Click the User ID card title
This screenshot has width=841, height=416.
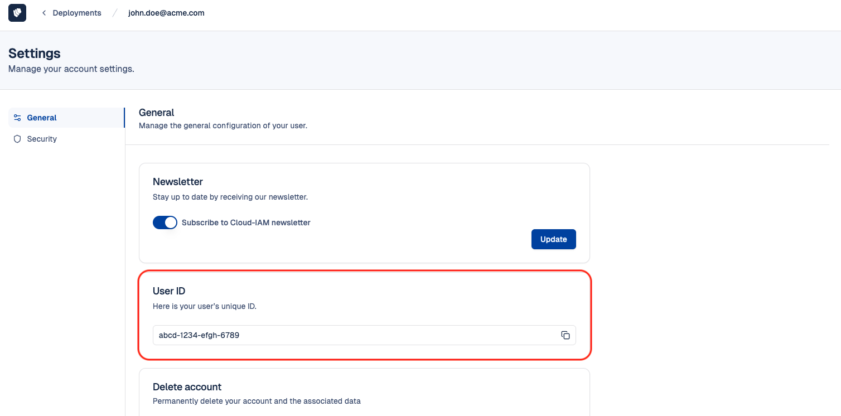pos(169,291)
